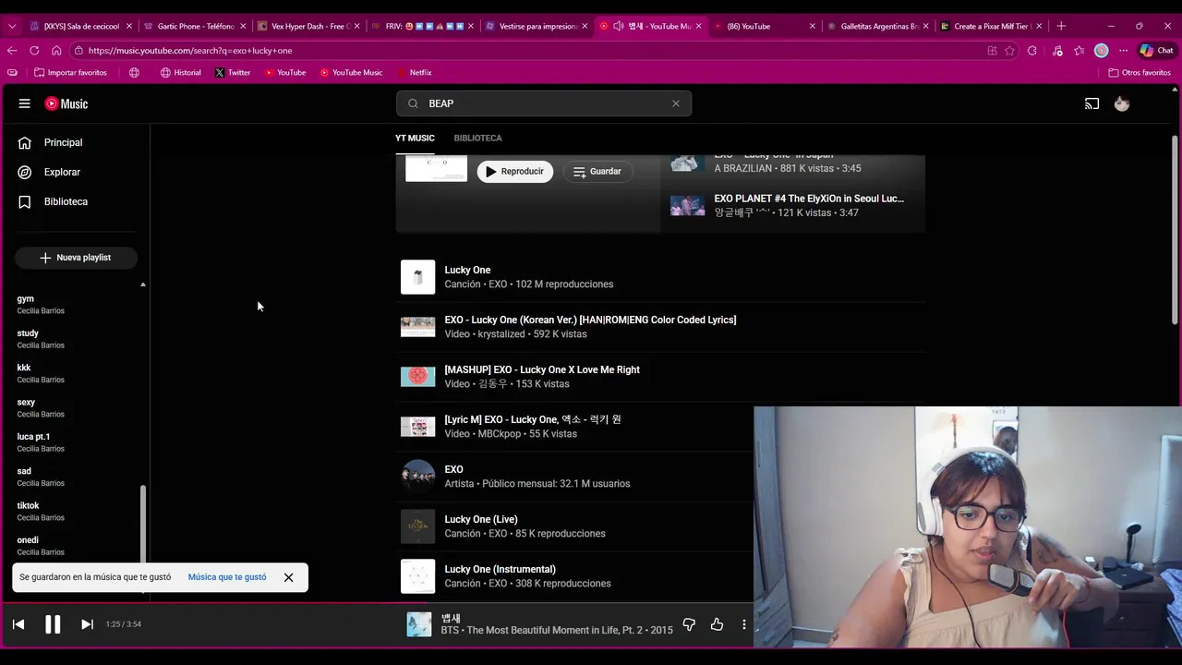The image size is (1182, 665).
Task: Click the search box containing BEAP
Action: point(544,103)
